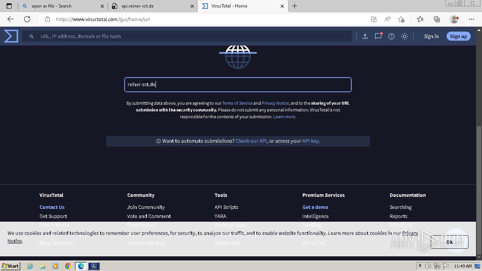Open the Get Support footer link
The image size is (482, 271).
[x=53, y=216]
